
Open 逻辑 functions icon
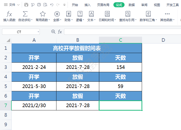tap(80, 14)
